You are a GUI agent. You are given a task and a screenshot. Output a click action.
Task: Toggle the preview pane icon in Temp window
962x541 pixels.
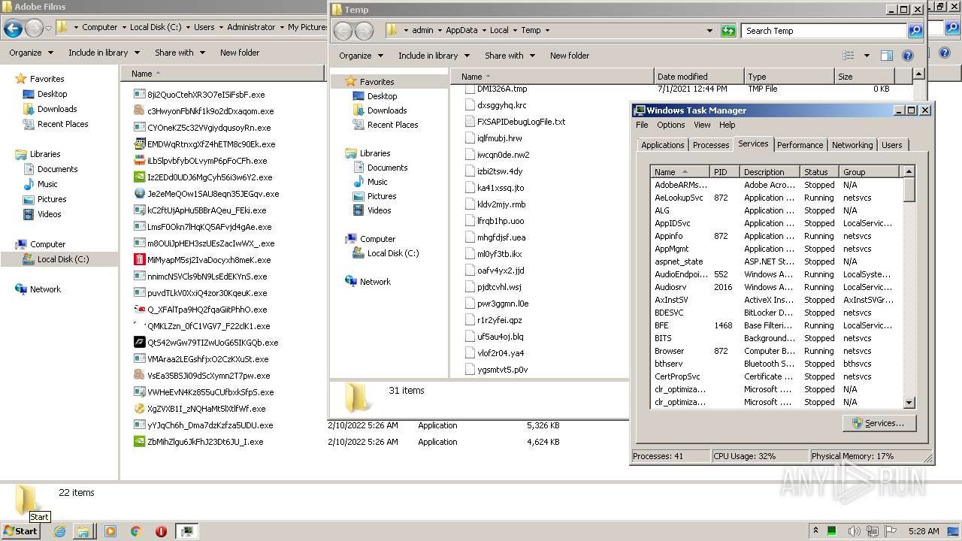pos(887,56)
